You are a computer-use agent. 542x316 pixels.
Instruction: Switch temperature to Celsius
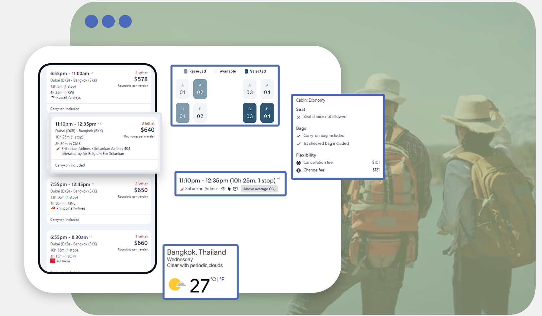(x=213, y=279)
